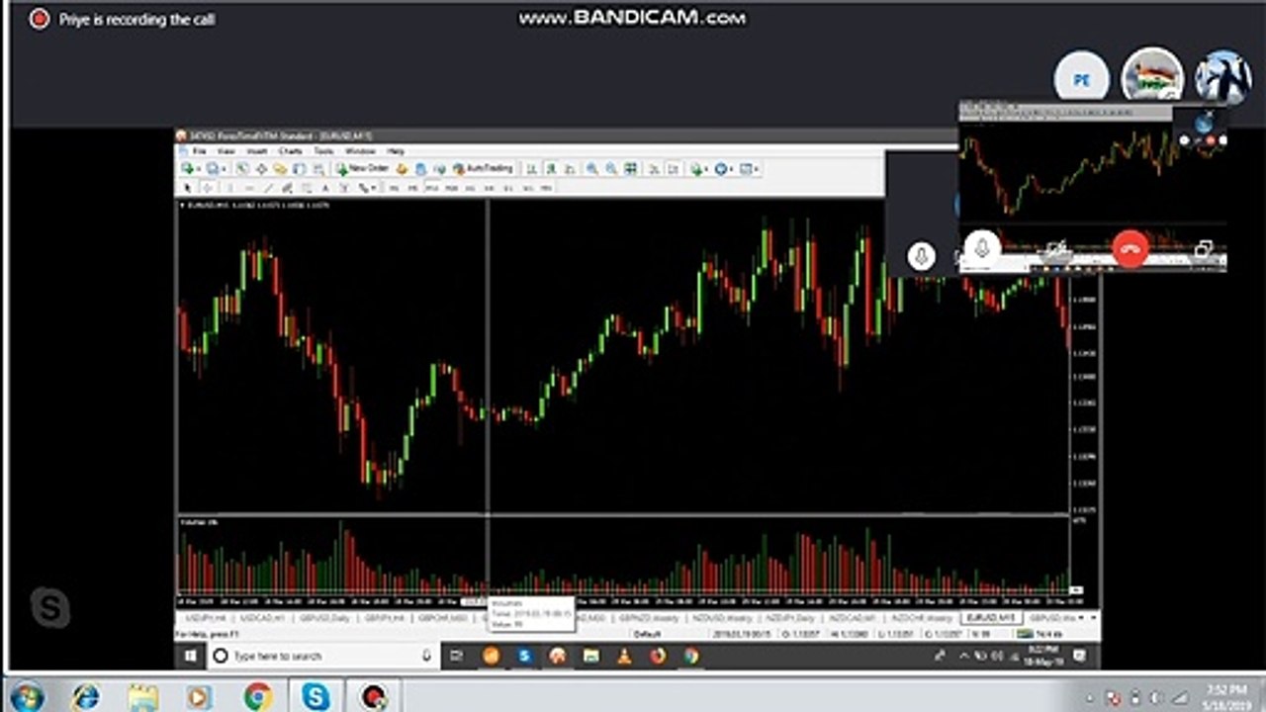The image size is (1266, 712).
Task: Open the Strategy Tester icon
Action: 318,169
